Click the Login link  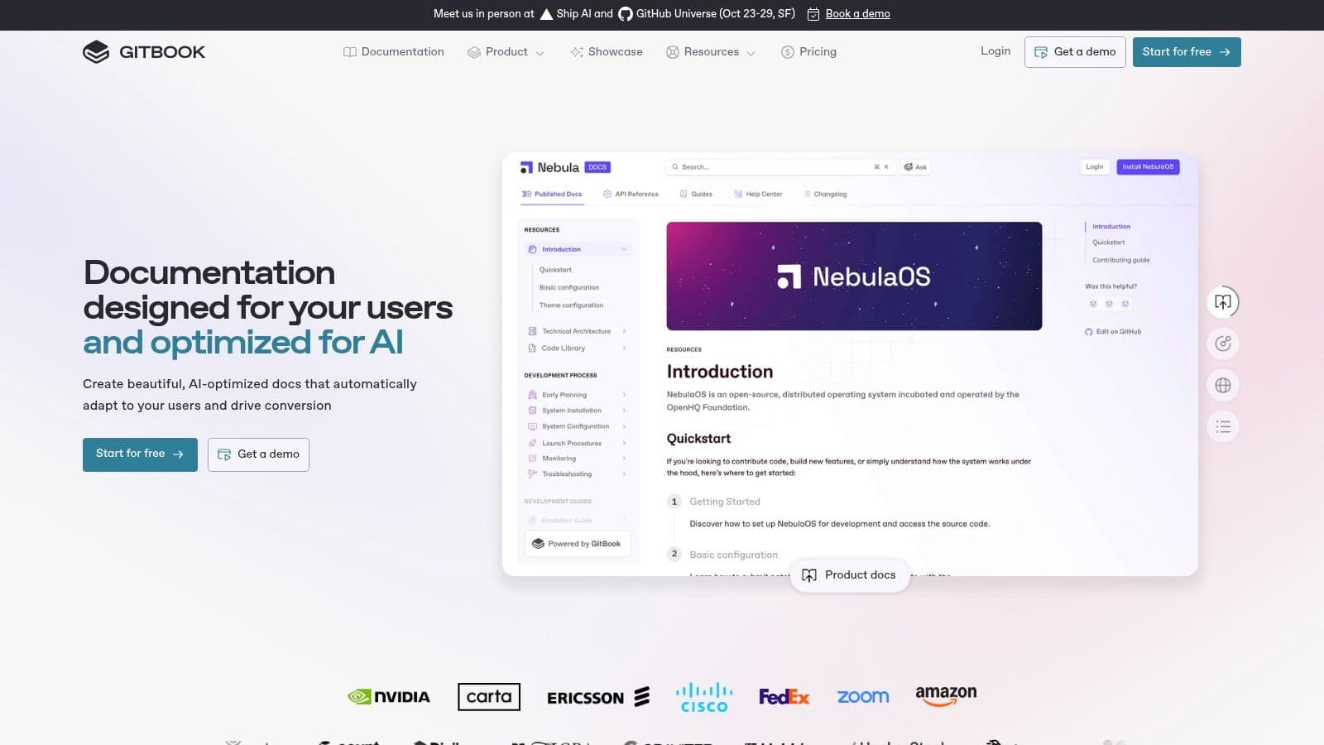pyautogui.click(x=995, y=51)
